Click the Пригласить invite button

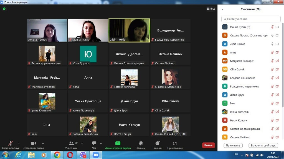(x=233, y=145)
